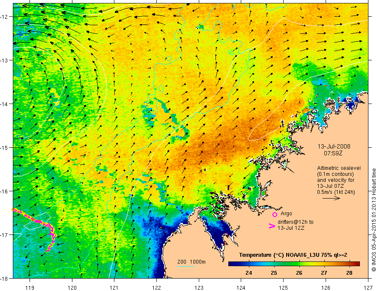The image size is (377, 291).
Task: Click the cyan 200 1000m isobath legend line
Action: coord(186,266)
